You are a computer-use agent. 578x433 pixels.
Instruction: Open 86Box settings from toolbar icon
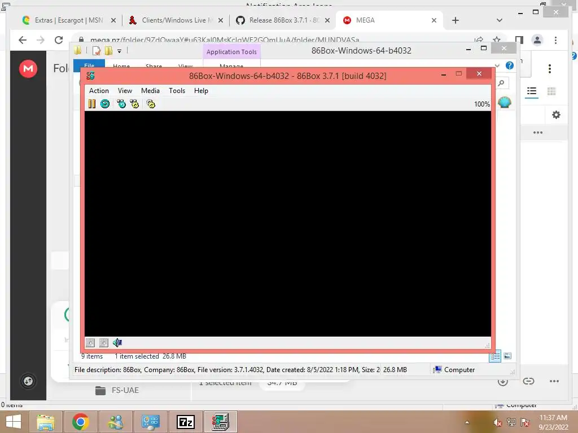point(151,104)
